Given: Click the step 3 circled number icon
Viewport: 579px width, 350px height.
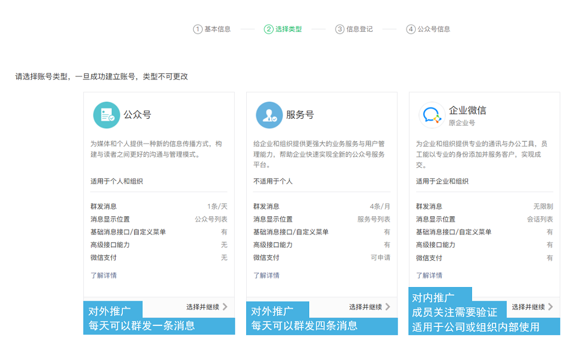Looking at the screenshot, I should 340,29.
